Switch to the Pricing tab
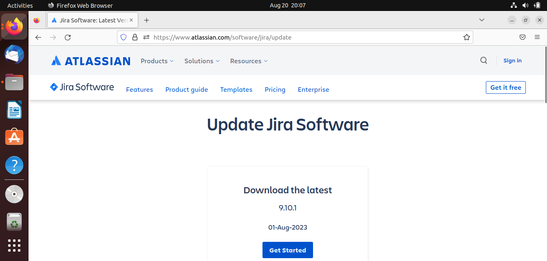Screen dimensions: 547x261 click(x=275, y=89)
